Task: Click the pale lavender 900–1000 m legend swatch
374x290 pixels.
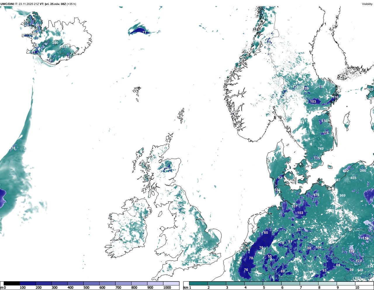Action: pyautogui.click(x=155, y=283)
